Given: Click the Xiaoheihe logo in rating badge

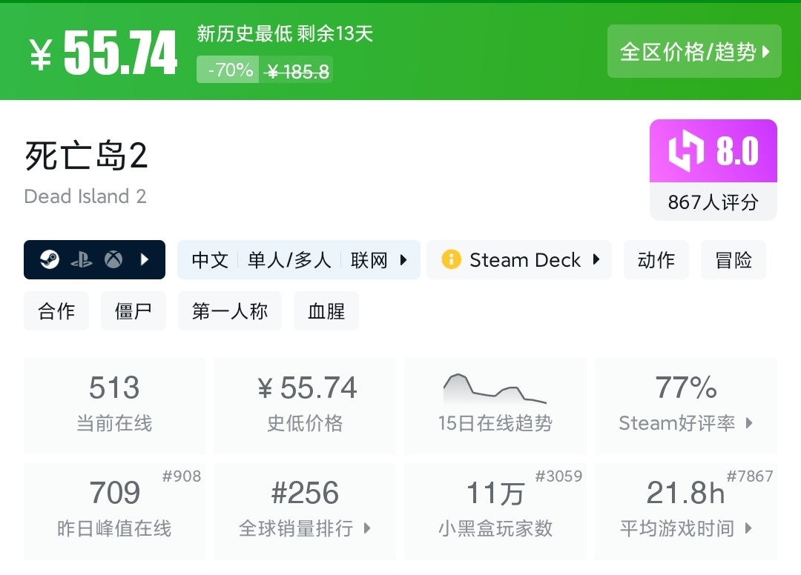Looking at the screenshot, I should (686, 151).
